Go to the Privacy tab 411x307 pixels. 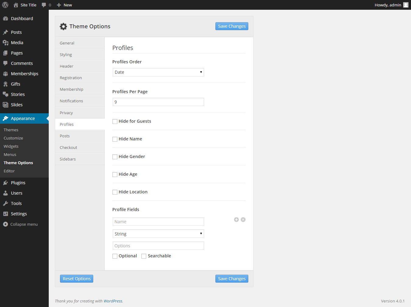pyautogui.click(x=80, y=113)
